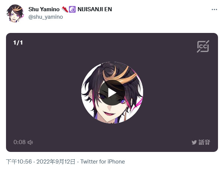Screen dimensions: 224x171
Task: Toggle closed captions icon off
Action: coord(203,46)
